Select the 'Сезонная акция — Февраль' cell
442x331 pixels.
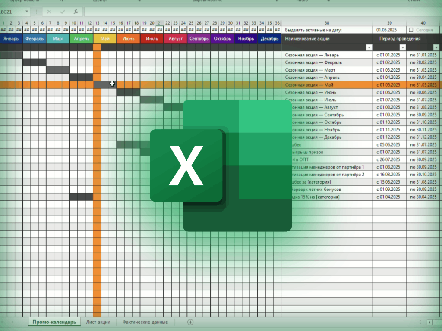327,62
